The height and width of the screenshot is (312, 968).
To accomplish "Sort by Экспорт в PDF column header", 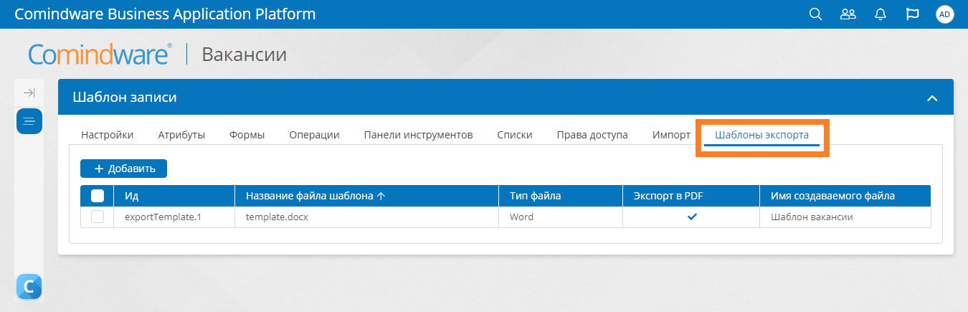I will [691, 196].
